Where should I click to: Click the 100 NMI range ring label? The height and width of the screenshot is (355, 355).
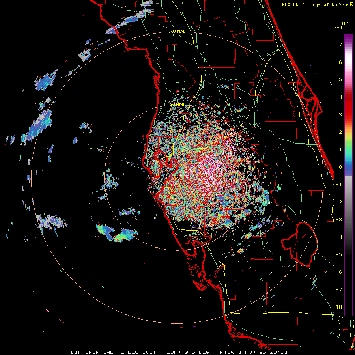point(178,31)
